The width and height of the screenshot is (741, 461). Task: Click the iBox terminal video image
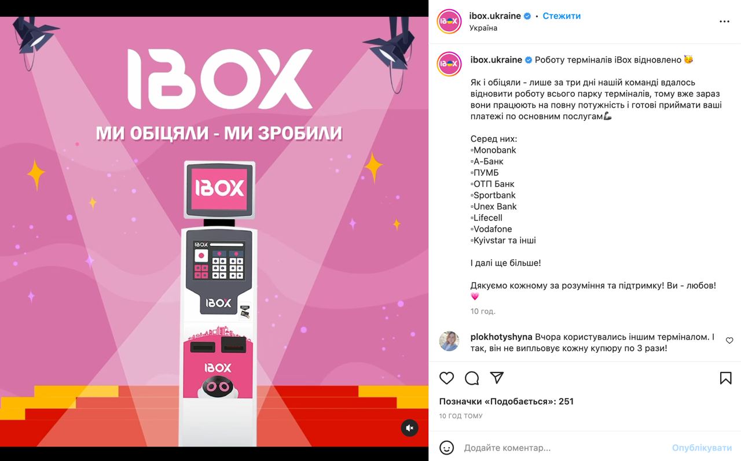click(x=214, y=231)
